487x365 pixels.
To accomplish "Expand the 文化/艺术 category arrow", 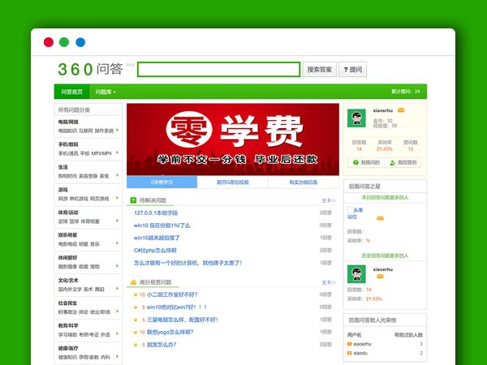I will (122, 284).
